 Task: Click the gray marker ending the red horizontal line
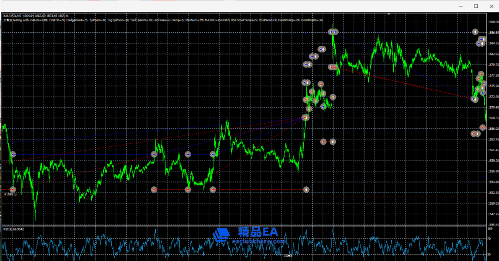coord(305,189)
